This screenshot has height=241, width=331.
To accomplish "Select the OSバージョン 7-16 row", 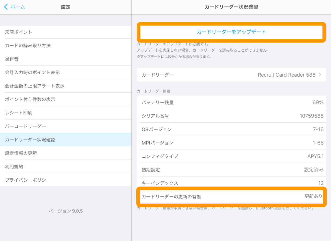I will coord(231,129).
